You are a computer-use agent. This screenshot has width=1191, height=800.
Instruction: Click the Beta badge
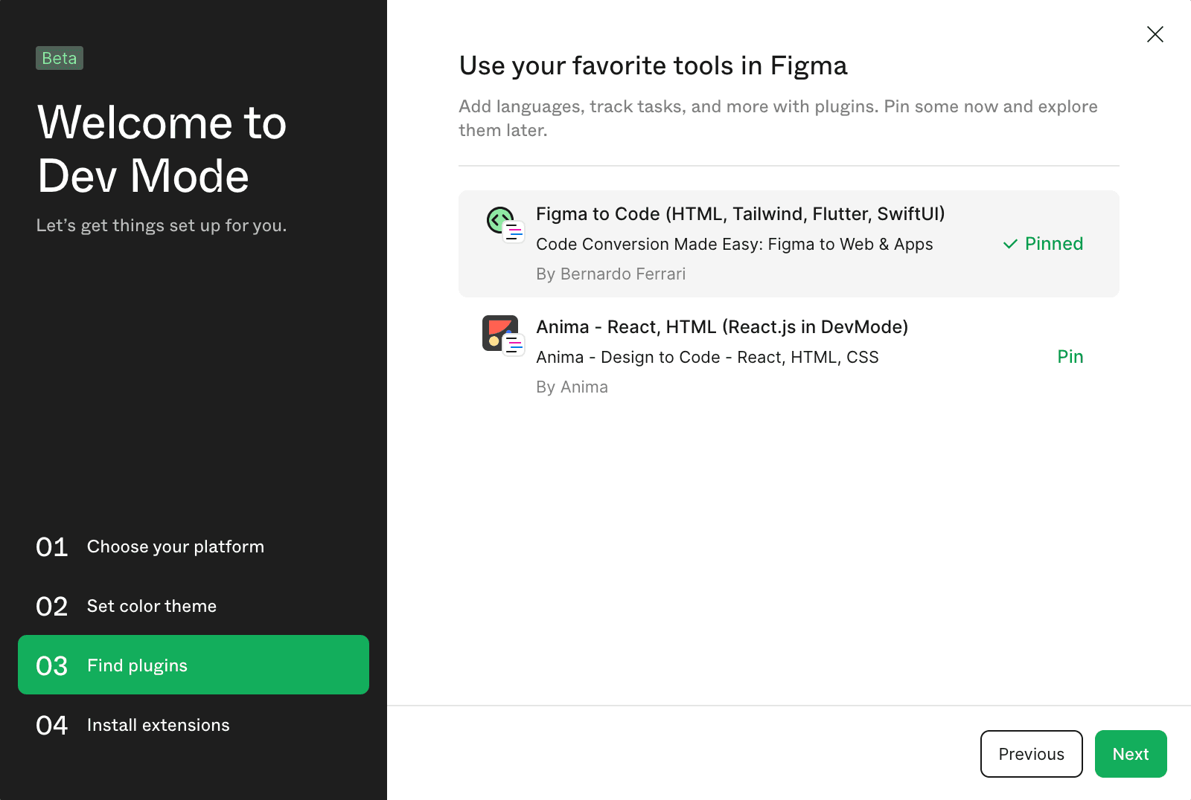point(60,58)
